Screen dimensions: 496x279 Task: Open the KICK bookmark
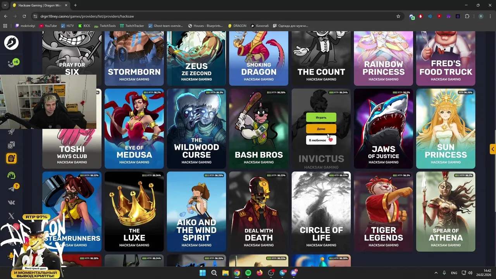coord(84,26)
